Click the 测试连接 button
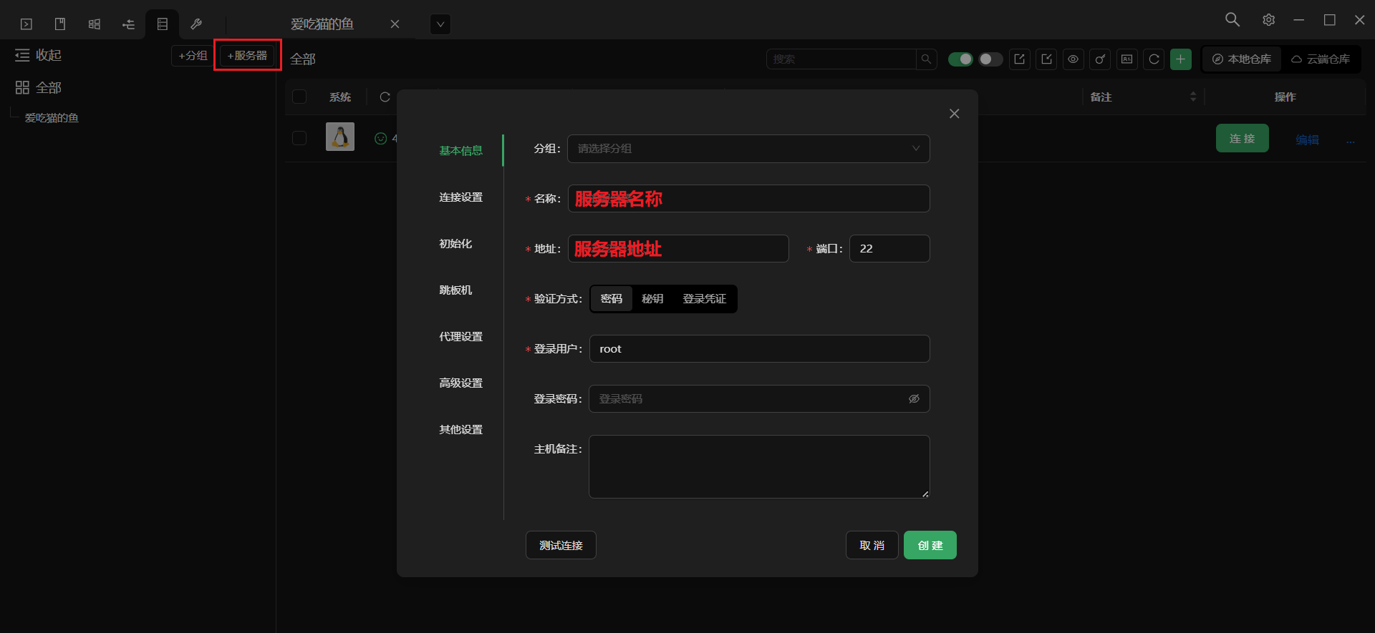This screenshot has width=1375, height=633. (561, 545)
